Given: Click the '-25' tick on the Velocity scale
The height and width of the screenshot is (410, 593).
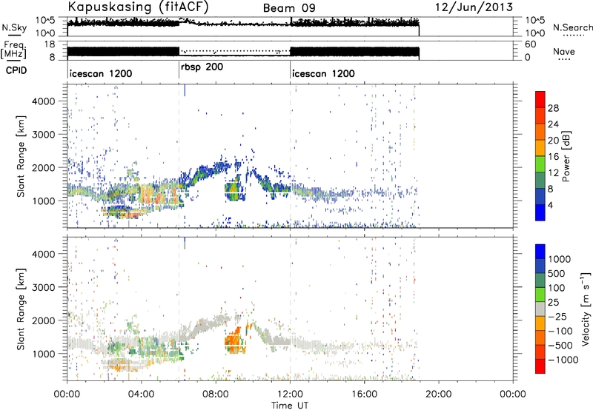Looking at the screenshot, I should [x=557, y=317].
